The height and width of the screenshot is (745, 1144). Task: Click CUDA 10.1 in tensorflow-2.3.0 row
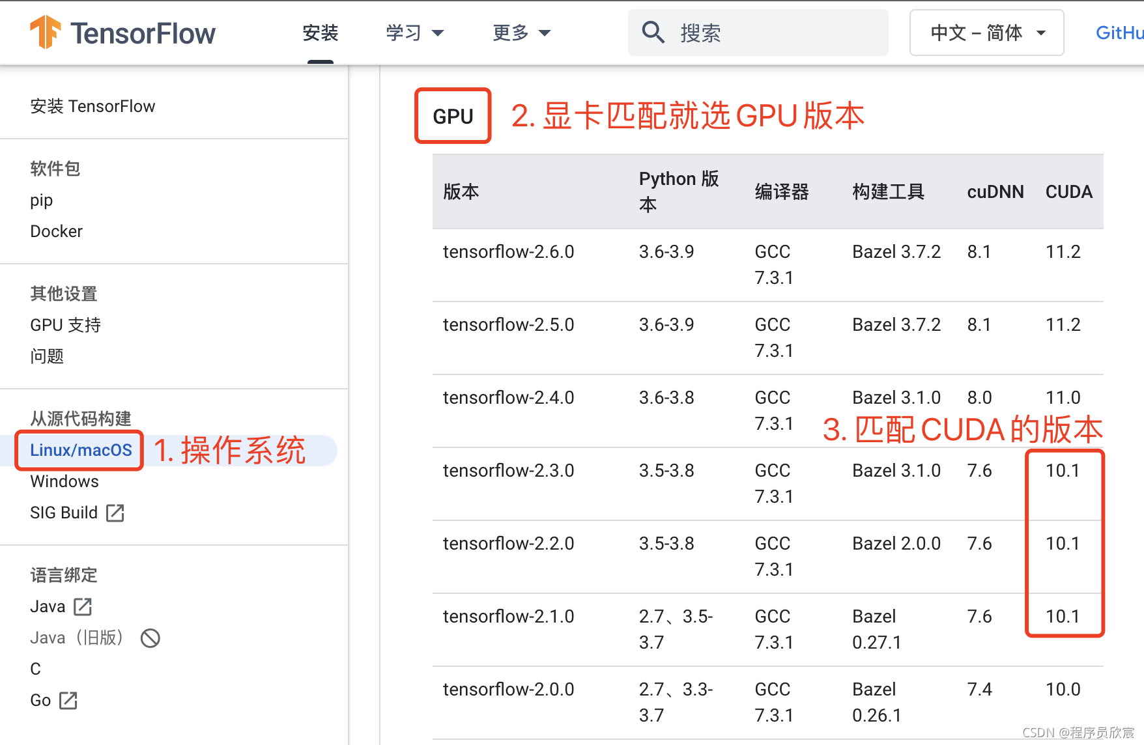pos(1063,470)
